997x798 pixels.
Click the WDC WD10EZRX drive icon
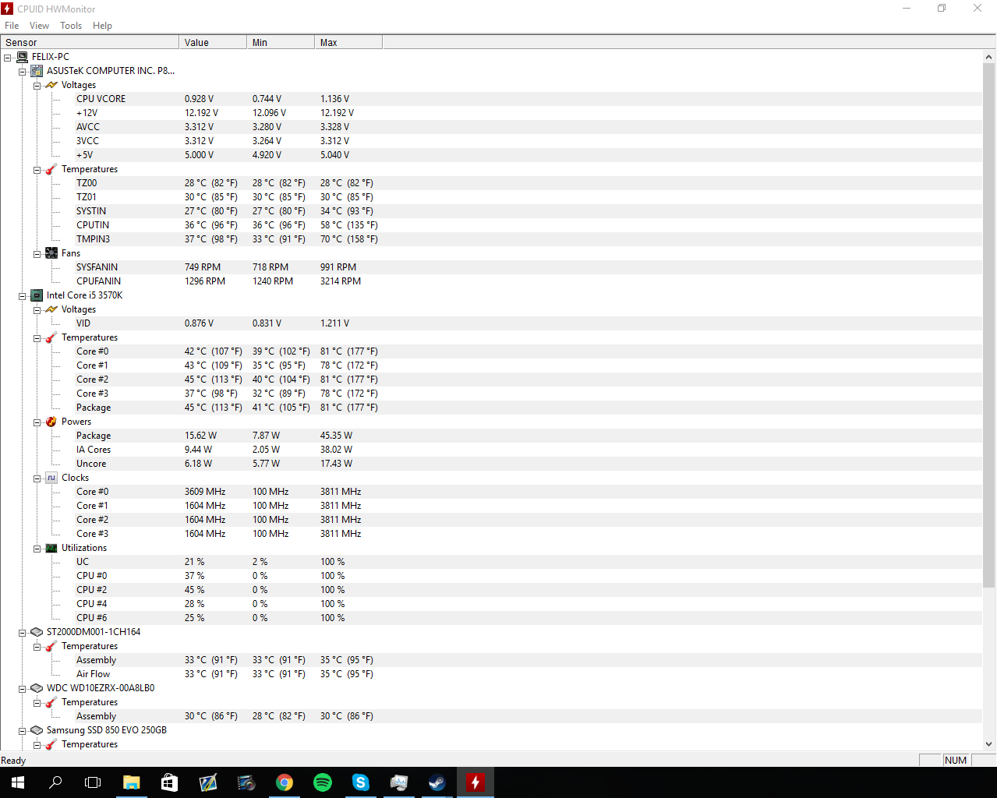(x=37, y=688)
